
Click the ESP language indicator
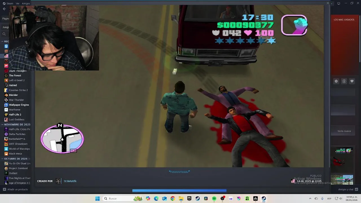pos(329,198)
